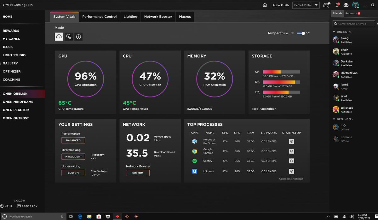Click the volume icon in system tray
This screenshot has width=378, height=220.
(352, 217)
